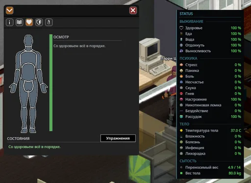Image resolution: width=251 pixels, height=183 pixels.
Task: Click the icon beside Переносимый вес
Action: [181, 167]
